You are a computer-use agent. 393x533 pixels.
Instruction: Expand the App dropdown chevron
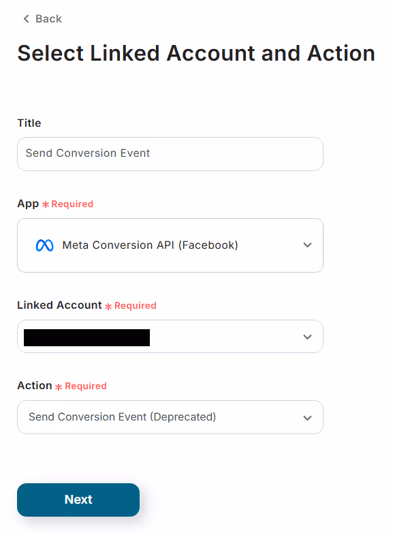(x=307, y=245)
